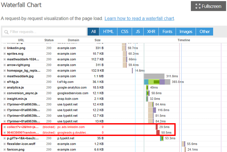
Task: Click the t.sf14g.com domain cell
Action: tap(65, 82)
